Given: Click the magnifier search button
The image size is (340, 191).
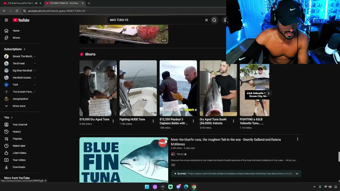Looking at the screenshot, I should [x=214, y=20].
